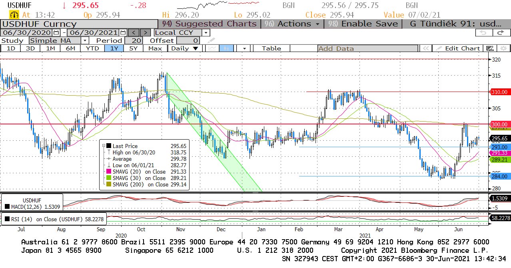Select the Max time range
The width and height of the screenshot is (511, 268).
pos(155,48)
